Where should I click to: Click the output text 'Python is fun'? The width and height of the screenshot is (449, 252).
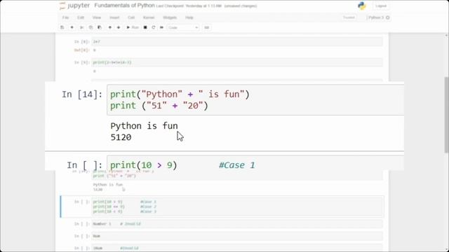tap(144, 126)
